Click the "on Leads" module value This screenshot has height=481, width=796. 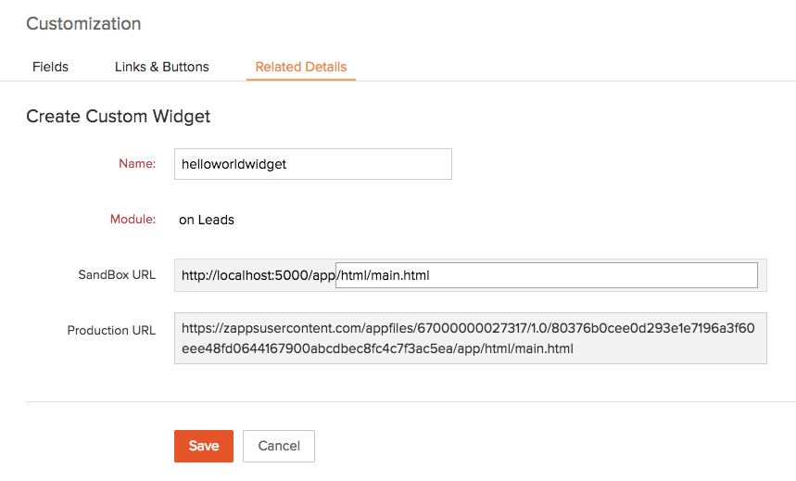tap(207, 220)
